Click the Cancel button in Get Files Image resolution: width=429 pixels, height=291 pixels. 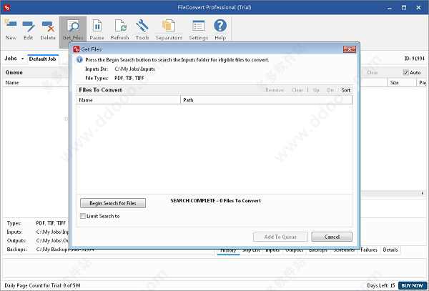click(332, 237)
